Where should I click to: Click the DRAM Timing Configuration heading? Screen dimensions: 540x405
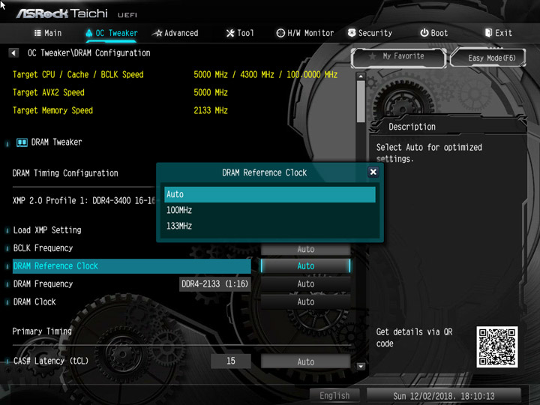coord(65,173)
